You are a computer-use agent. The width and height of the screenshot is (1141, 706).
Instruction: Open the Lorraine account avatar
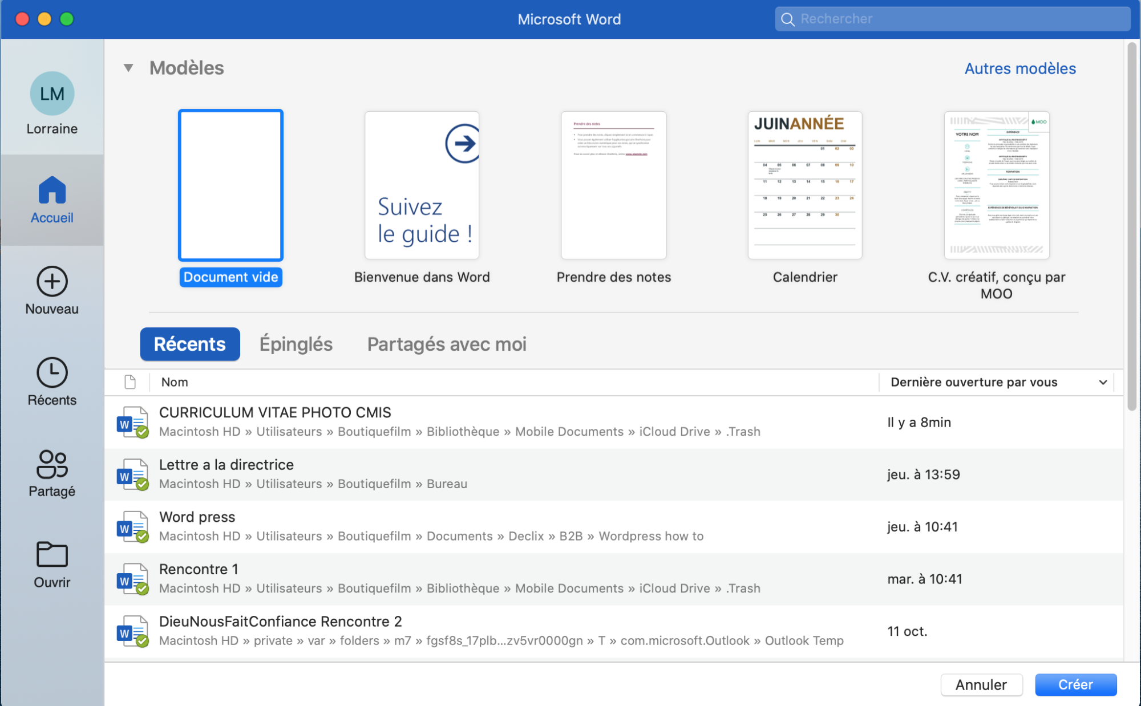tap(52, 94)
